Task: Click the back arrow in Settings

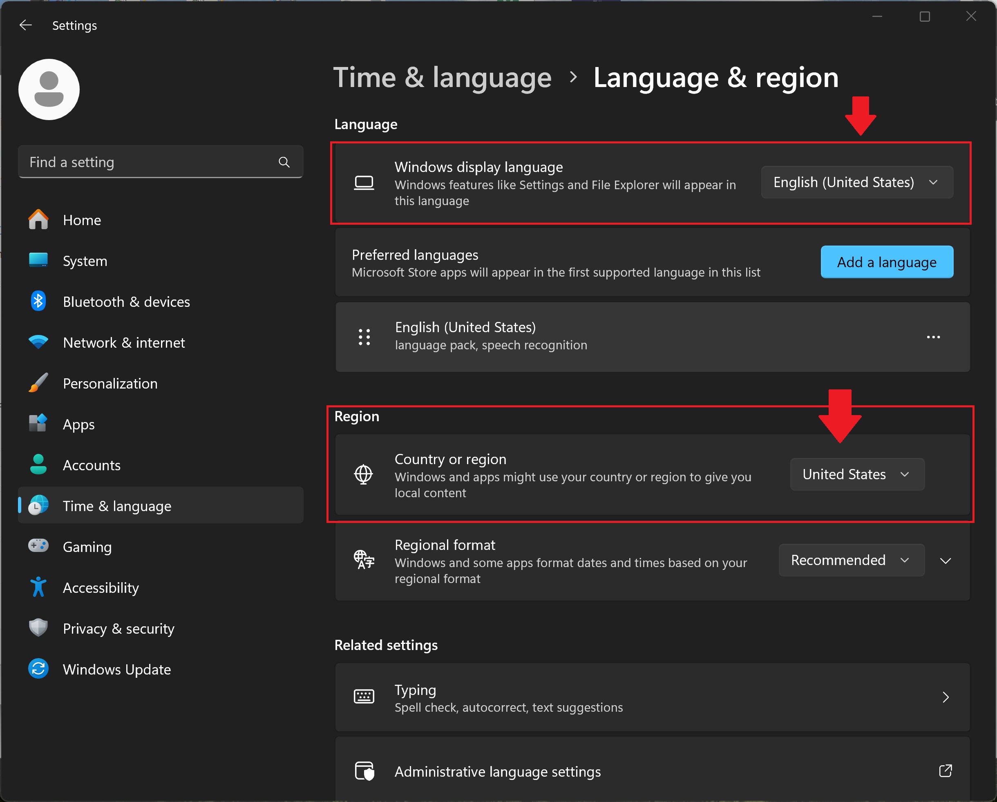Action: (25, 25)
